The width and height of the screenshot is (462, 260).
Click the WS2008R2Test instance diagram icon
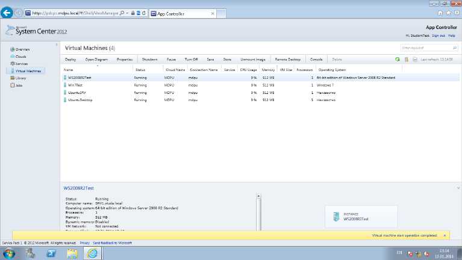[336, 217]
